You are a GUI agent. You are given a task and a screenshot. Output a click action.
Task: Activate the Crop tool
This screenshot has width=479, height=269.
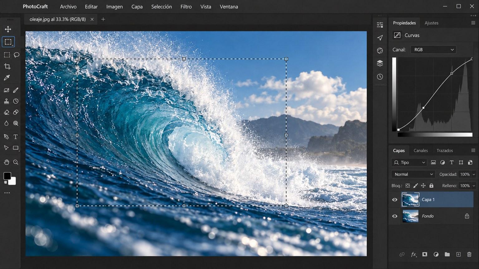7,66
